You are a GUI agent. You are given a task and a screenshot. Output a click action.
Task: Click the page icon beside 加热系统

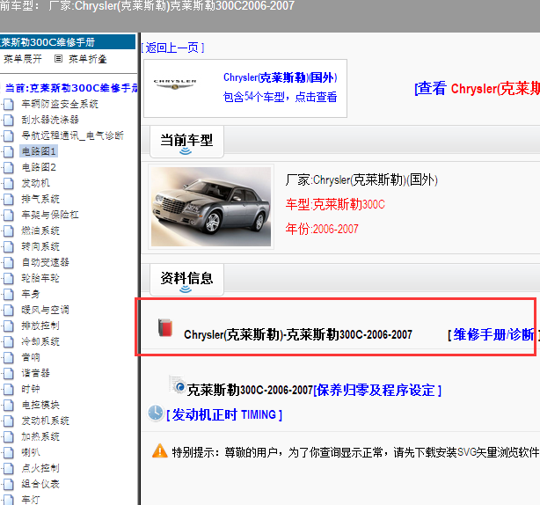[9, 436]
